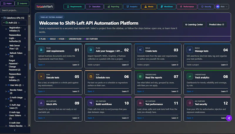Click the Add your Swagger card icon

pos(91,50)
